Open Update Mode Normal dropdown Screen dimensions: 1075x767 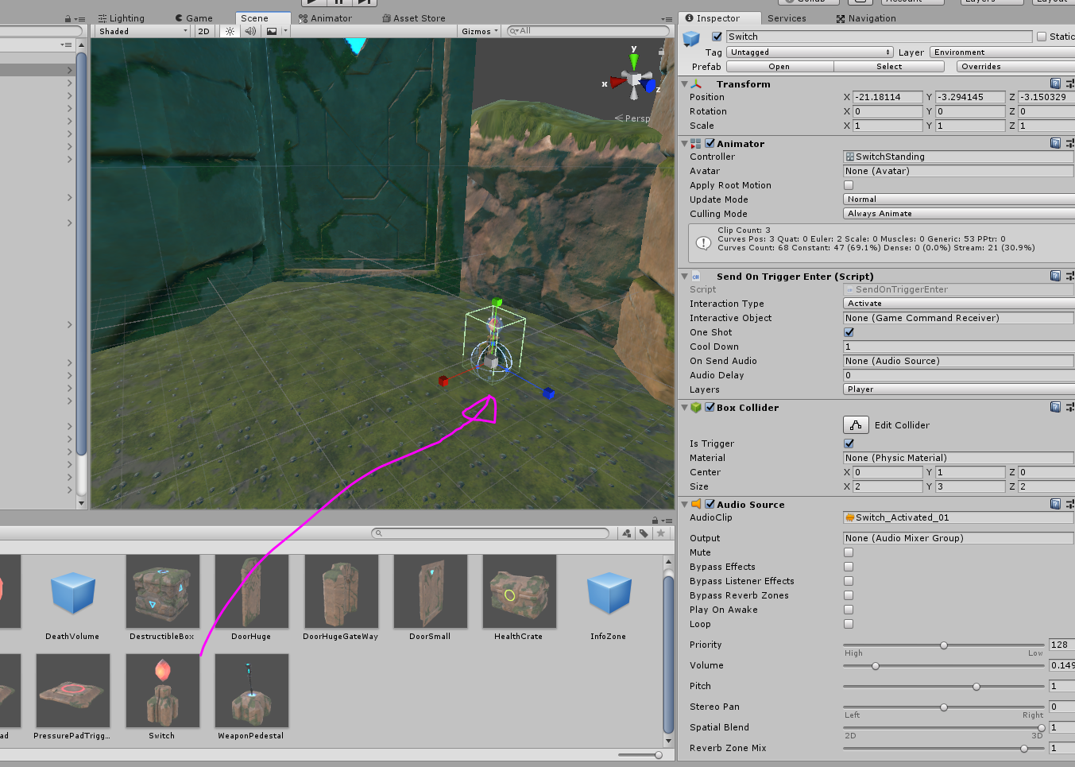[958, 199]
